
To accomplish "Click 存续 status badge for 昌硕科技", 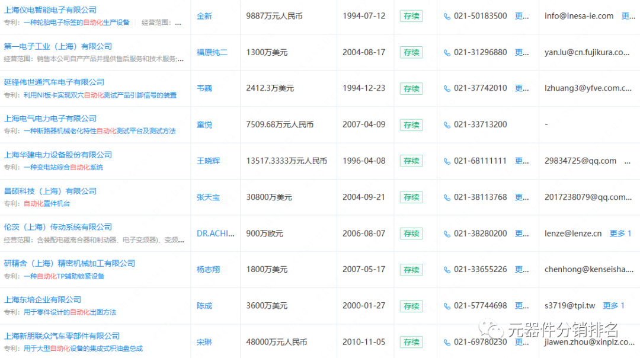I will tap(411, 197).
